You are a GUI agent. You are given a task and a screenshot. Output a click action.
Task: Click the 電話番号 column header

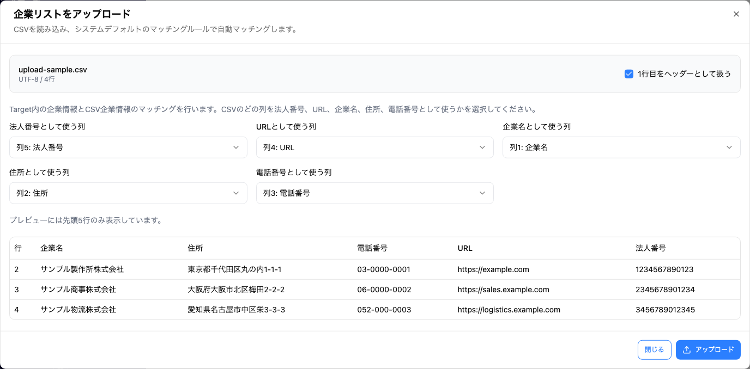tap(372, 248)
